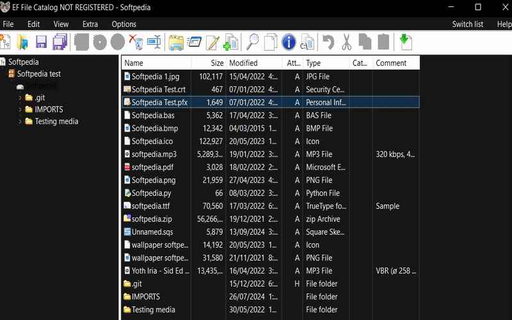This screenshot has width=512, height=320.
Task: Select the Softpedia Test.pfx file
Action: [271, 102]
